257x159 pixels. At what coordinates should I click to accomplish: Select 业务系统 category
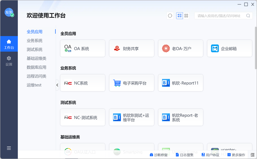pos(35,41)
